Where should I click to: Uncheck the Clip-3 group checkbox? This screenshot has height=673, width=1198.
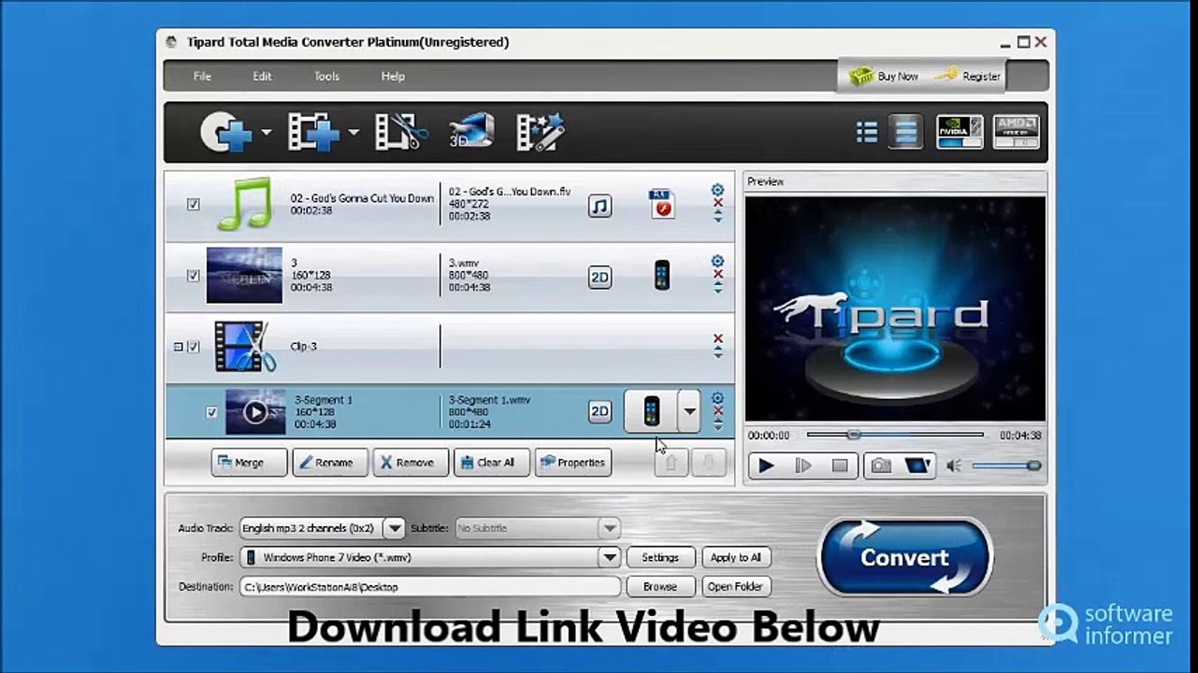194,347
